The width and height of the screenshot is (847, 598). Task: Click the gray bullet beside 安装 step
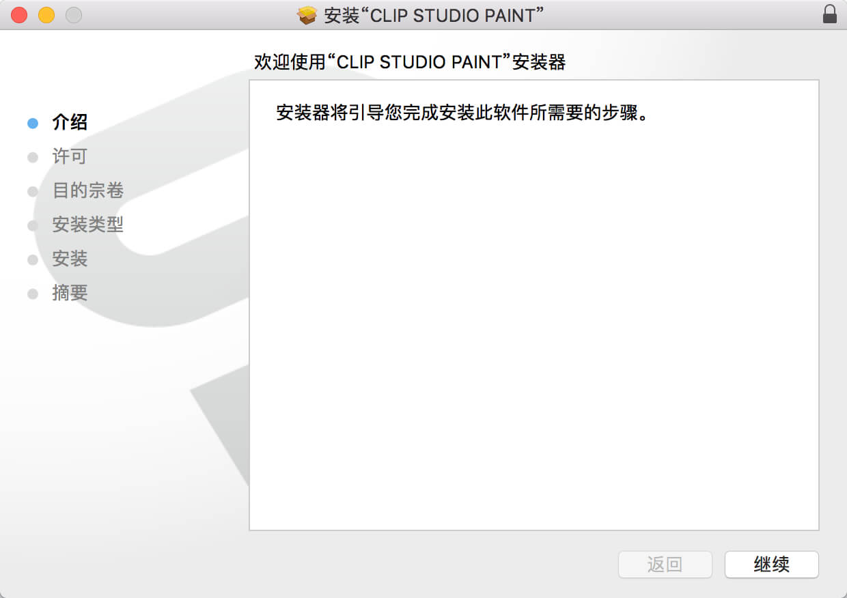32,260
